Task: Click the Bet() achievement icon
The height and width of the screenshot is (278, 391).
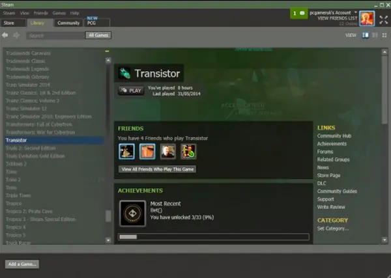Action: 132,214
